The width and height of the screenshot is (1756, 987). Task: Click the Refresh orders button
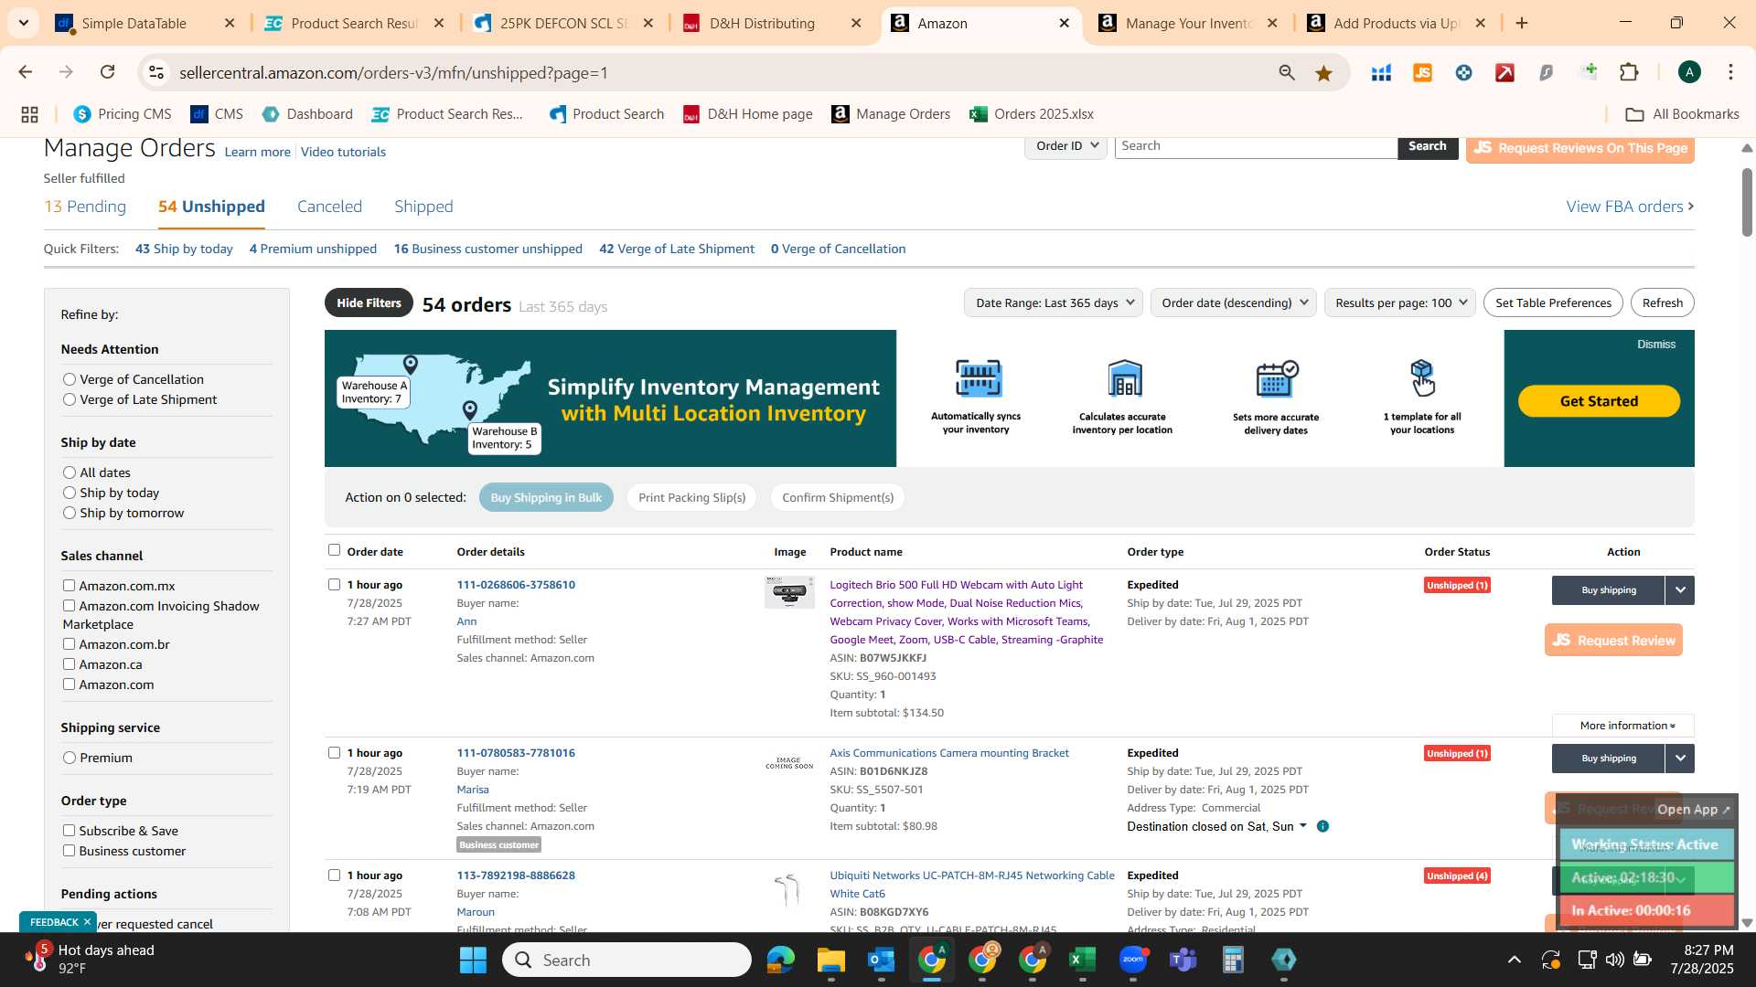1662,303
